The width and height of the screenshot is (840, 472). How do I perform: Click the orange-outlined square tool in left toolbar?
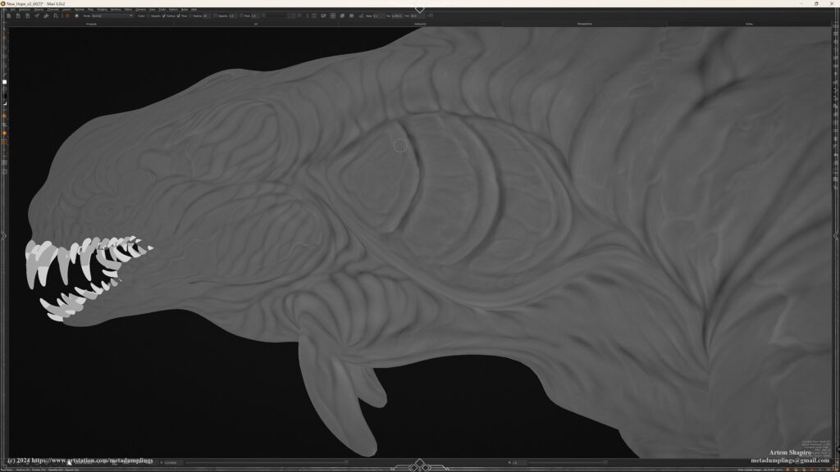[4, 142]
